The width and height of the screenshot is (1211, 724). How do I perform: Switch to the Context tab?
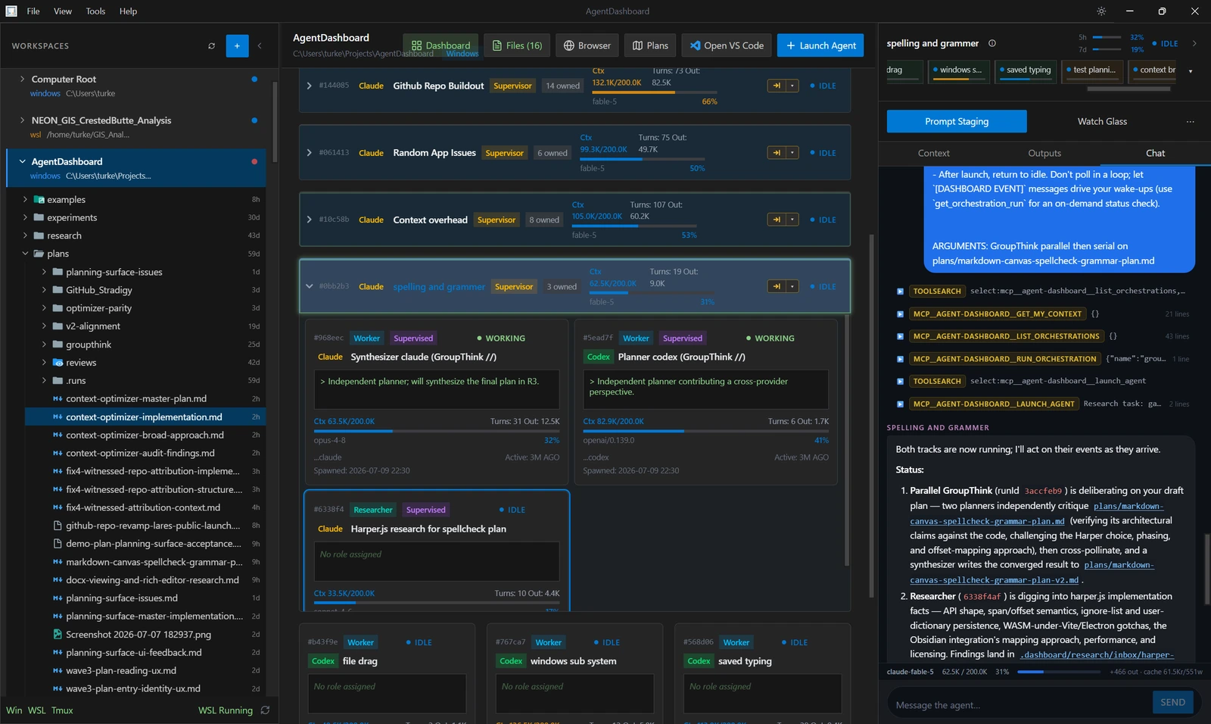point(933,153)
